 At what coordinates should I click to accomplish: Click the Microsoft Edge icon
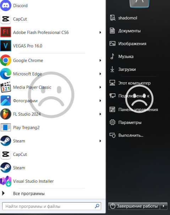pyautogui.click(x=6, y=74)
